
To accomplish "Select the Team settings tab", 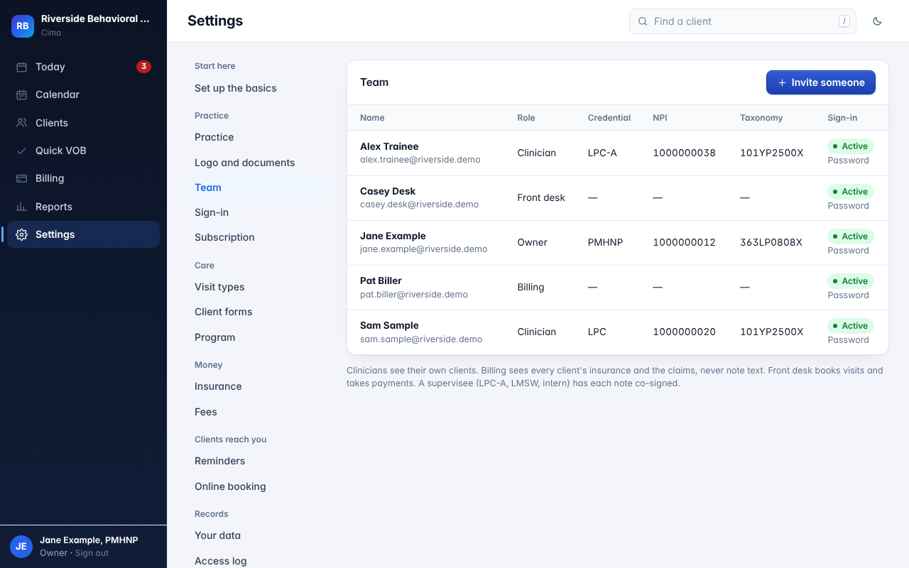I will tap(258, 187).
